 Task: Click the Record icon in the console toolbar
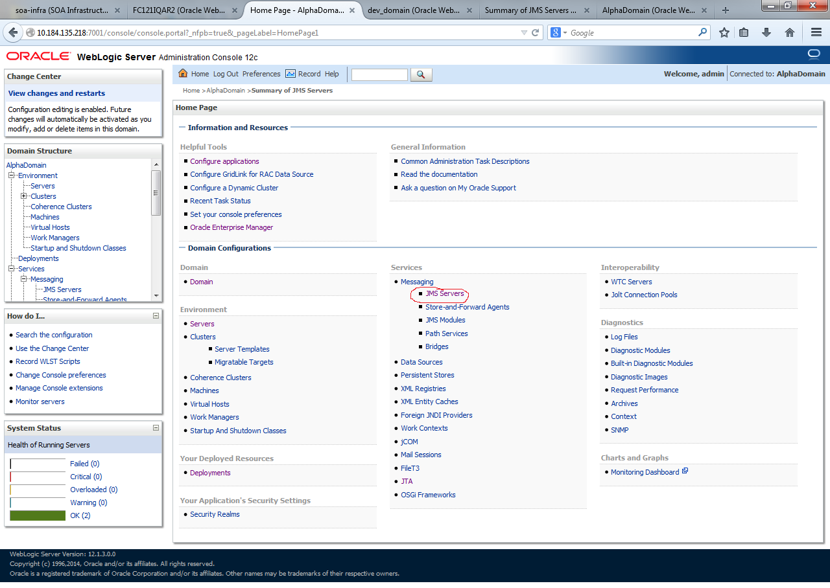(x=290, y=74)
